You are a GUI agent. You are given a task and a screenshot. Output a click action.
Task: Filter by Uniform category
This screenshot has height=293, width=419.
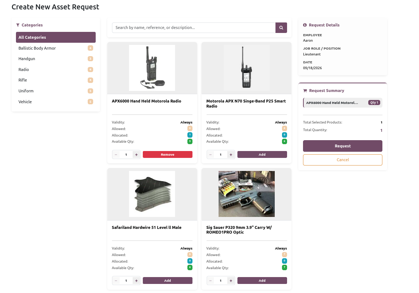[56, 91]
